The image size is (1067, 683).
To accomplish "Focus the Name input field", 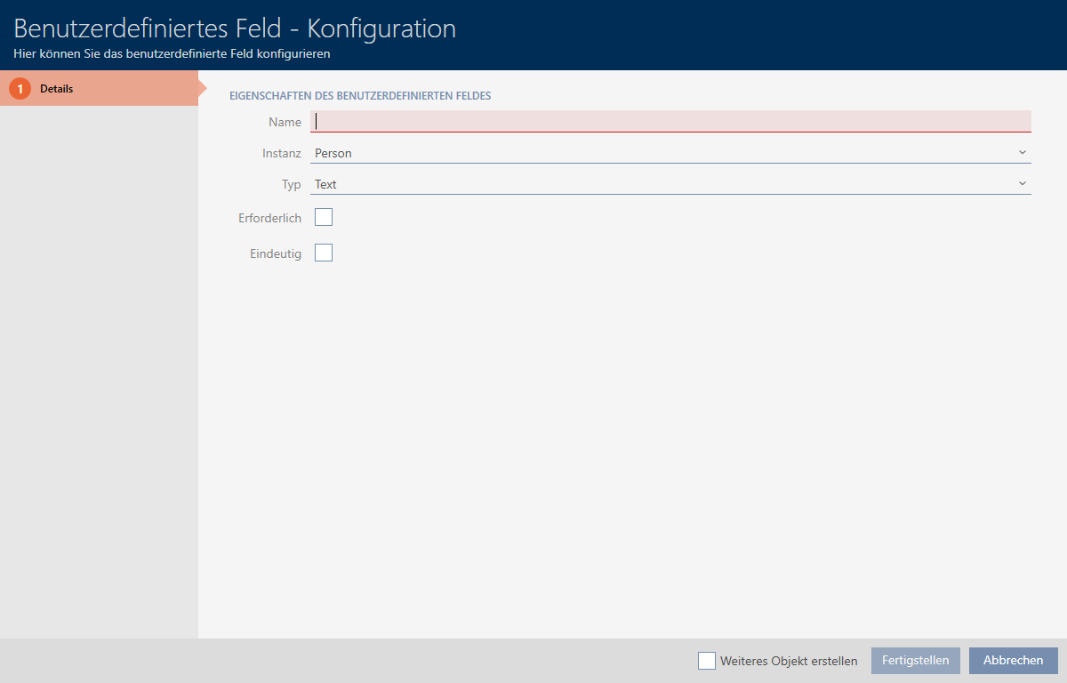I will tap(670, 122).
